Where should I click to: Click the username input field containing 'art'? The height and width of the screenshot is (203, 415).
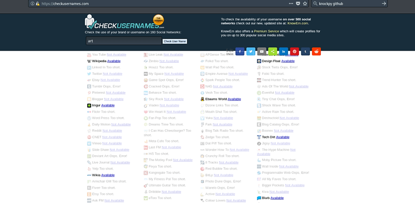point(124,41)
